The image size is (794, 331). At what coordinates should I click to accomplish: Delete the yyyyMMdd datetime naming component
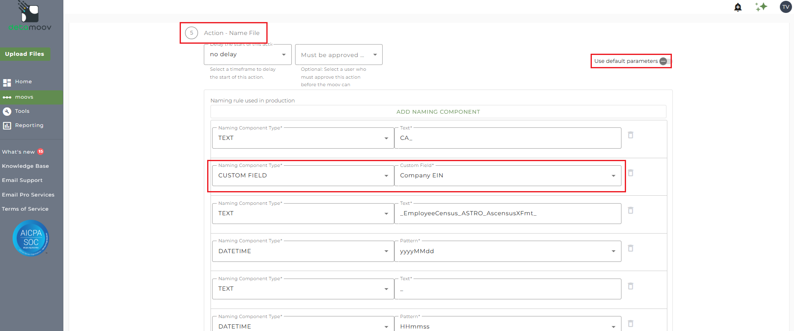(631, 248)
